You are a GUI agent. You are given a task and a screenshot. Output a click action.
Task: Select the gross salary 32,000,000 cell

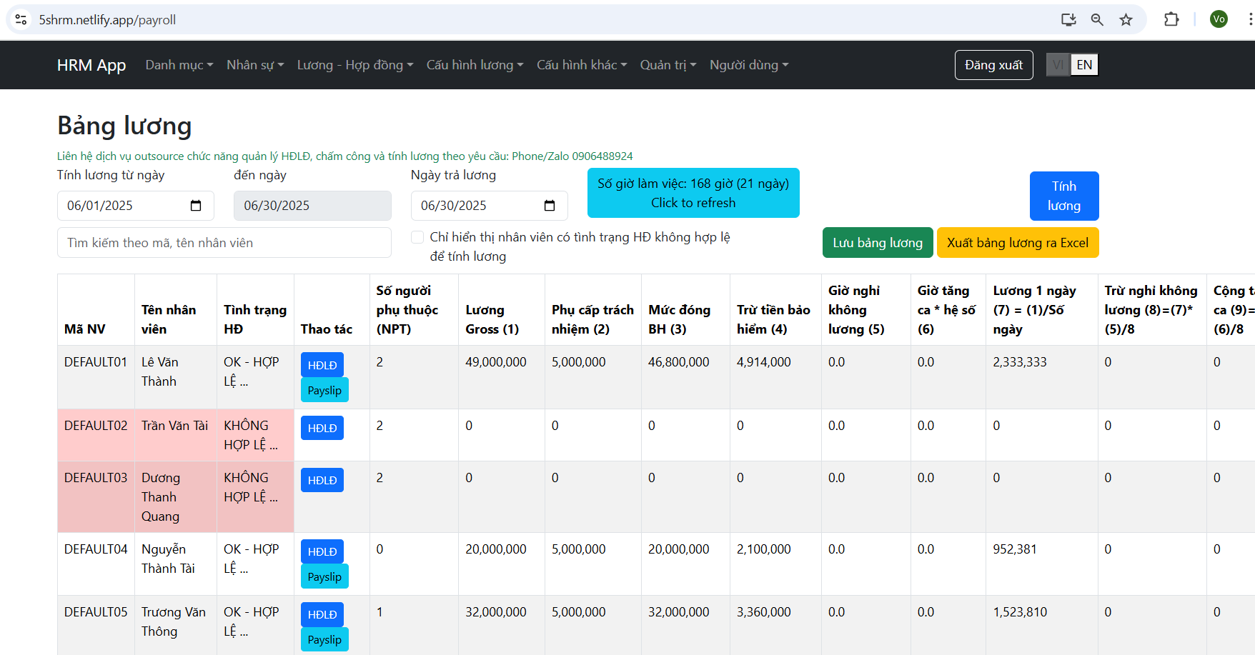tap(501, 626)
